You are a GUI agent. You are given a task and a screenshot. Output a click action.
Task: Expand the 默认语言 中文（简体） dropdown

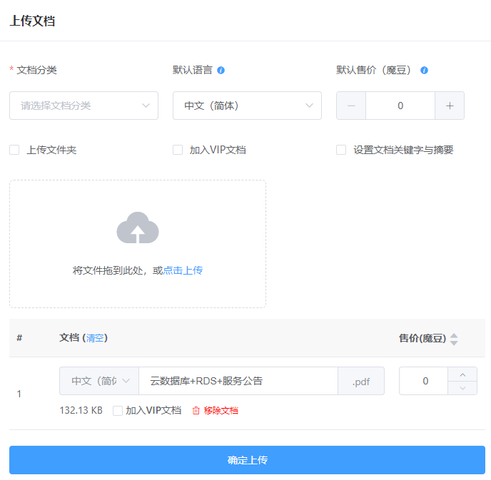pos(247,106)
